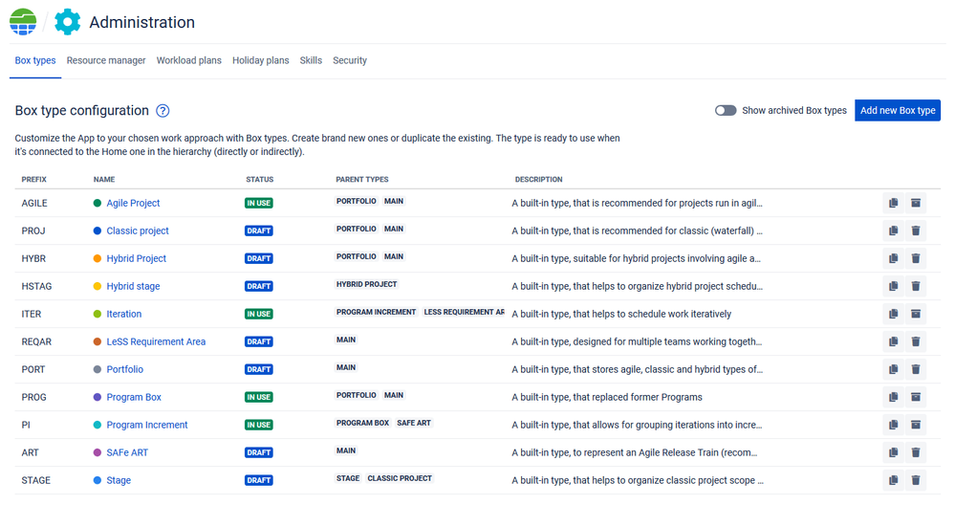Image resolution: width=955 pixels, height=527 pixels.
Task: Click the CLASSIC PROJECT parent type tag
Action: click(400, 478)
